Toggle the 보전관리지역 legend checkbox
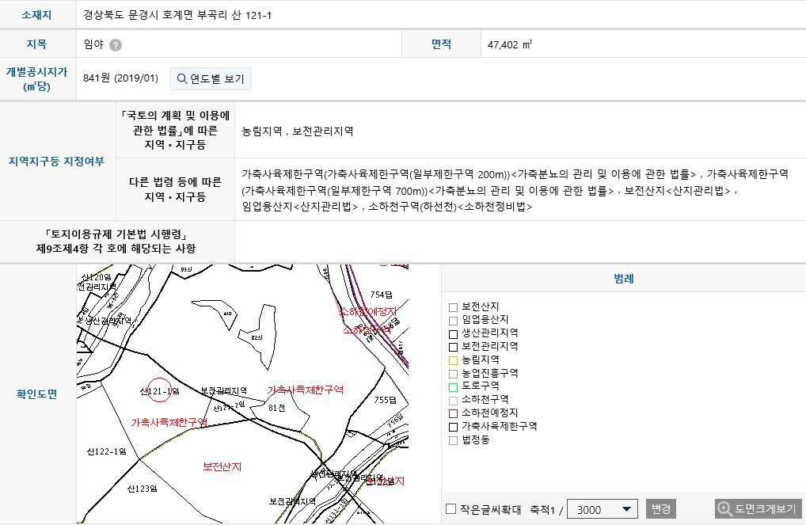This screenshot has width=806, height=525. (453, 347)
